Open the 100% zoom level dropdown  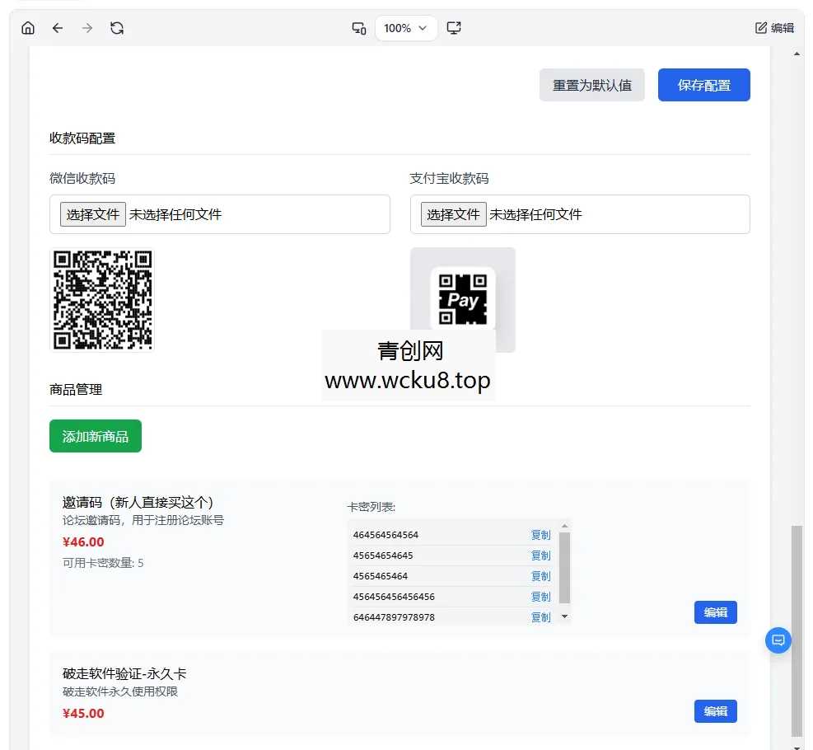coord(405,27)
